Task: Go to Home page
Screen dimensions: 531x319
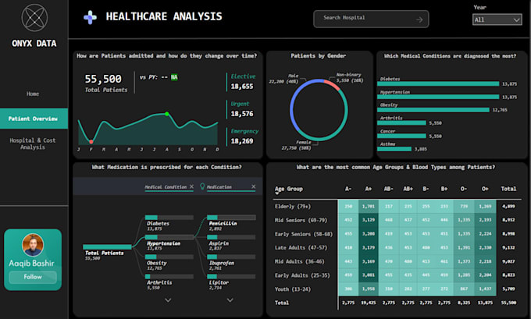Action: click(33, 94)
